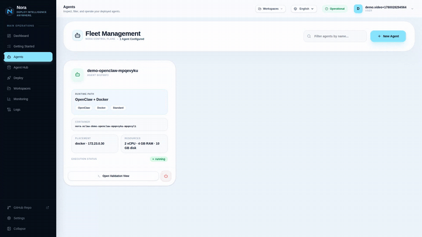
Task: Click the Settings gear icon
Action: pos(9,218)
